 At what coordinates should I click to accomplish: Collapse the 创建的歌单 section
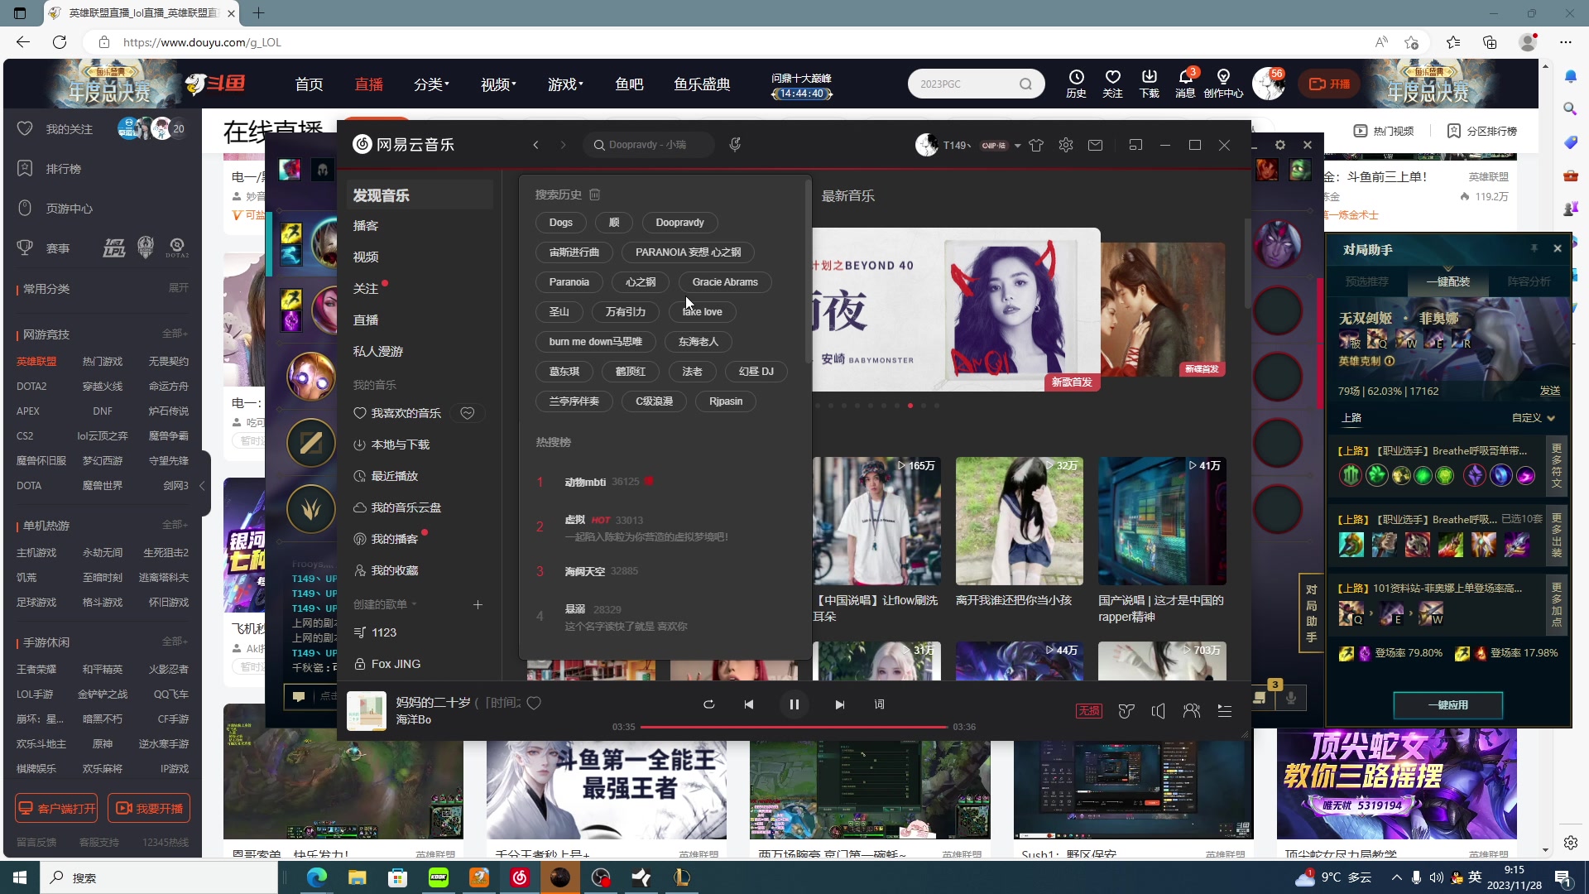pyautogui.click(x=385, y=604)
